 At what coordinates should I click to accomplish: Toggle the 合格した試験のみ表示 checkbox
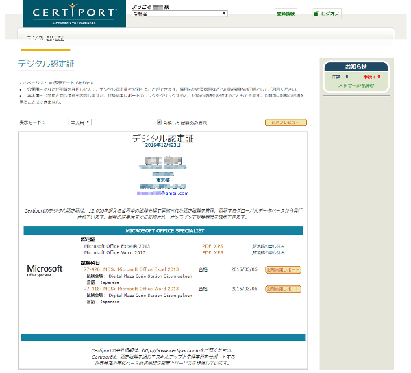pyautogui.click(x=159, y=122)
